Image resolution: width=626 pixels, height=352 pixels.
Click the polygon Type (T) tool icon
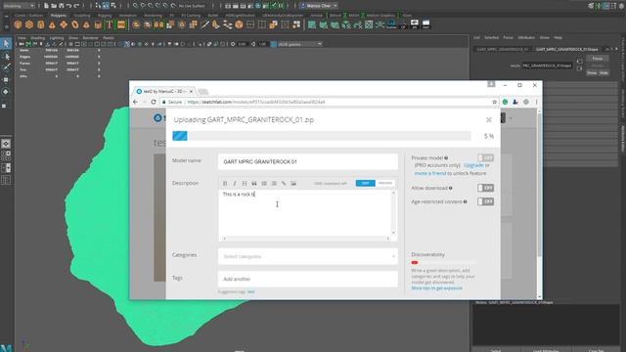[x=110, y=24]
